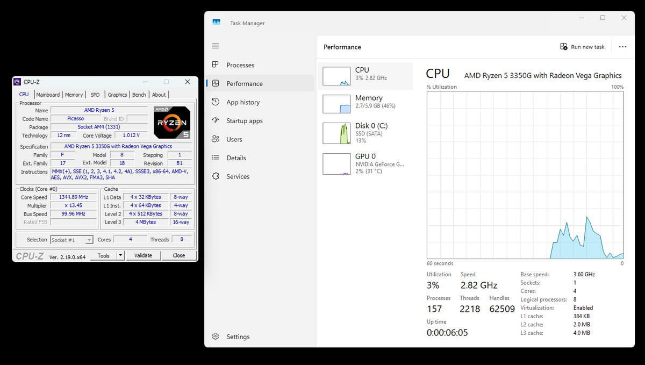Click the Name field AMD Ryzen 5
The image size is (645, 365).
click(x=99, y=110)
